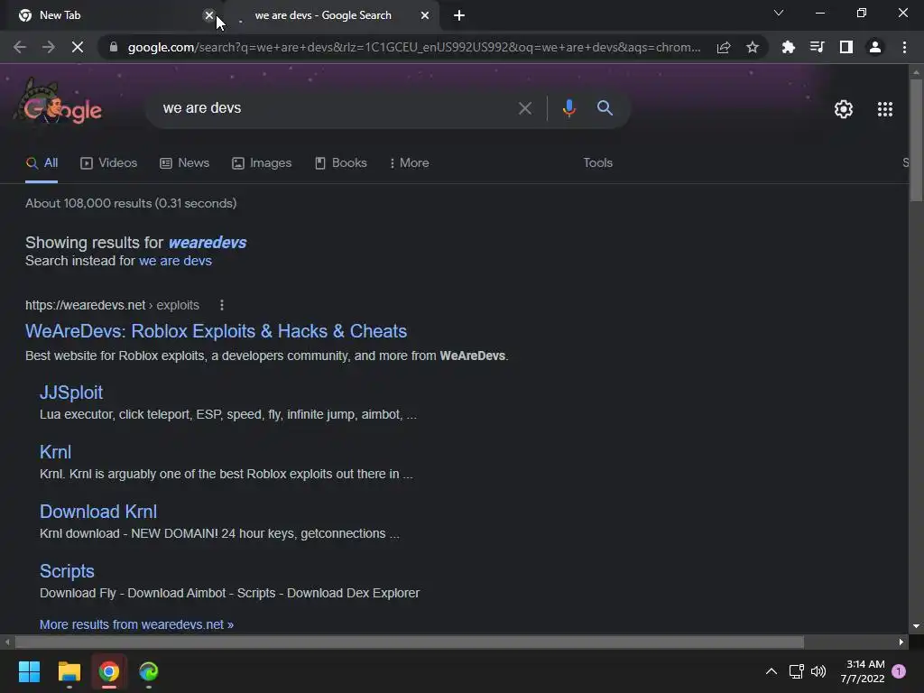
Task: Submit search with the magnifier icon
Action: 605,108
